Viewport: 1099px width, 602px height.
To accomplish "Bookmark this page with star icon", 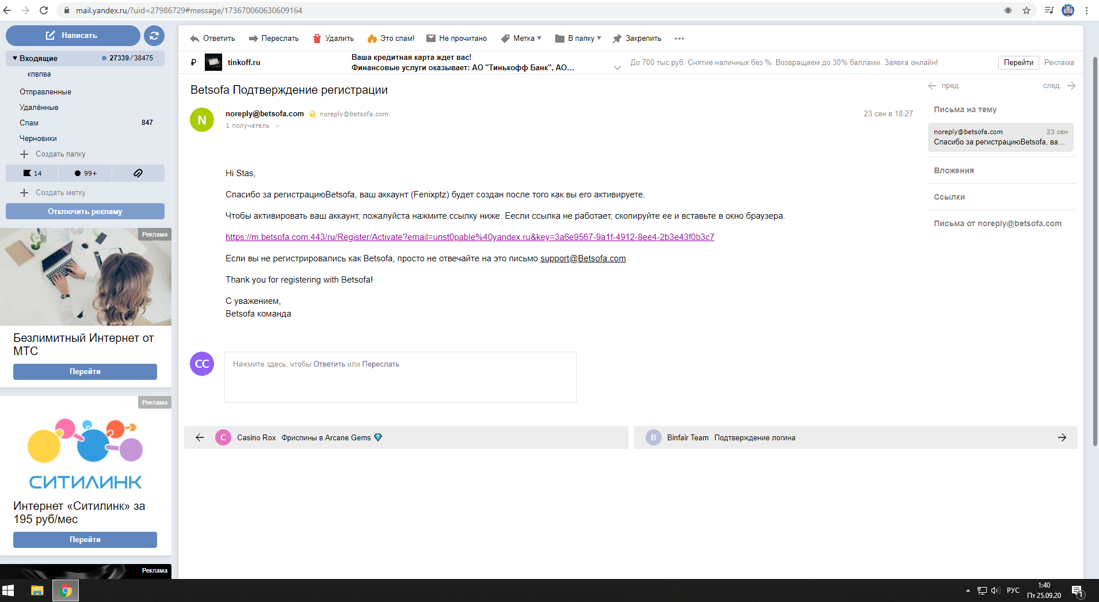I will click(1027, 10).
